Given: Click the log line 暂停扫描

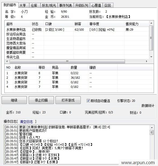Looking at the screenshot, I should tap(19, 134).
